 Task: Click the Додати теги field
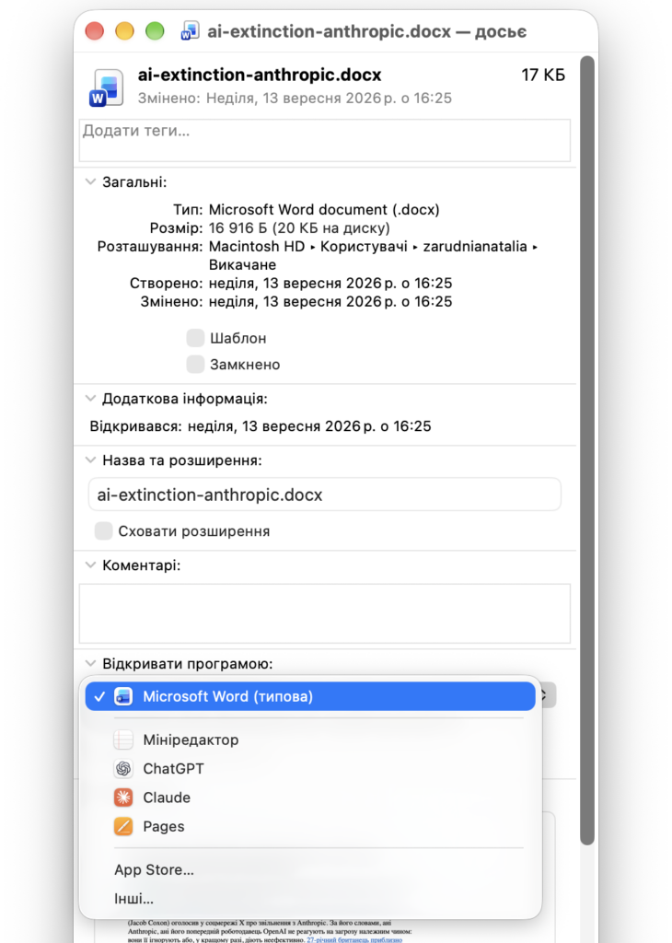tap(325, 141)
